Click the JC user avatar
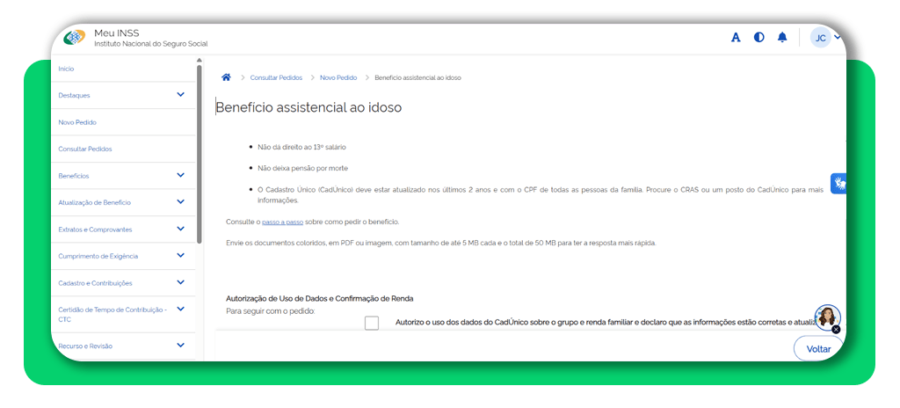 [820, 38]
